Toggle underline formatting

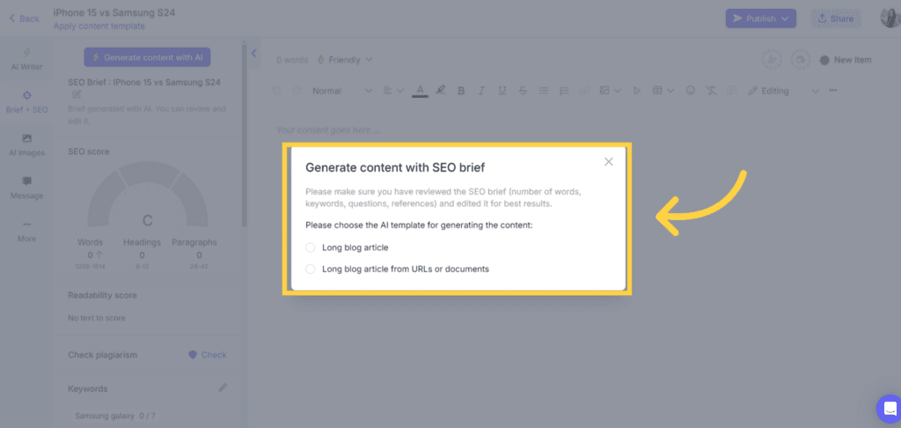point(502,91)
